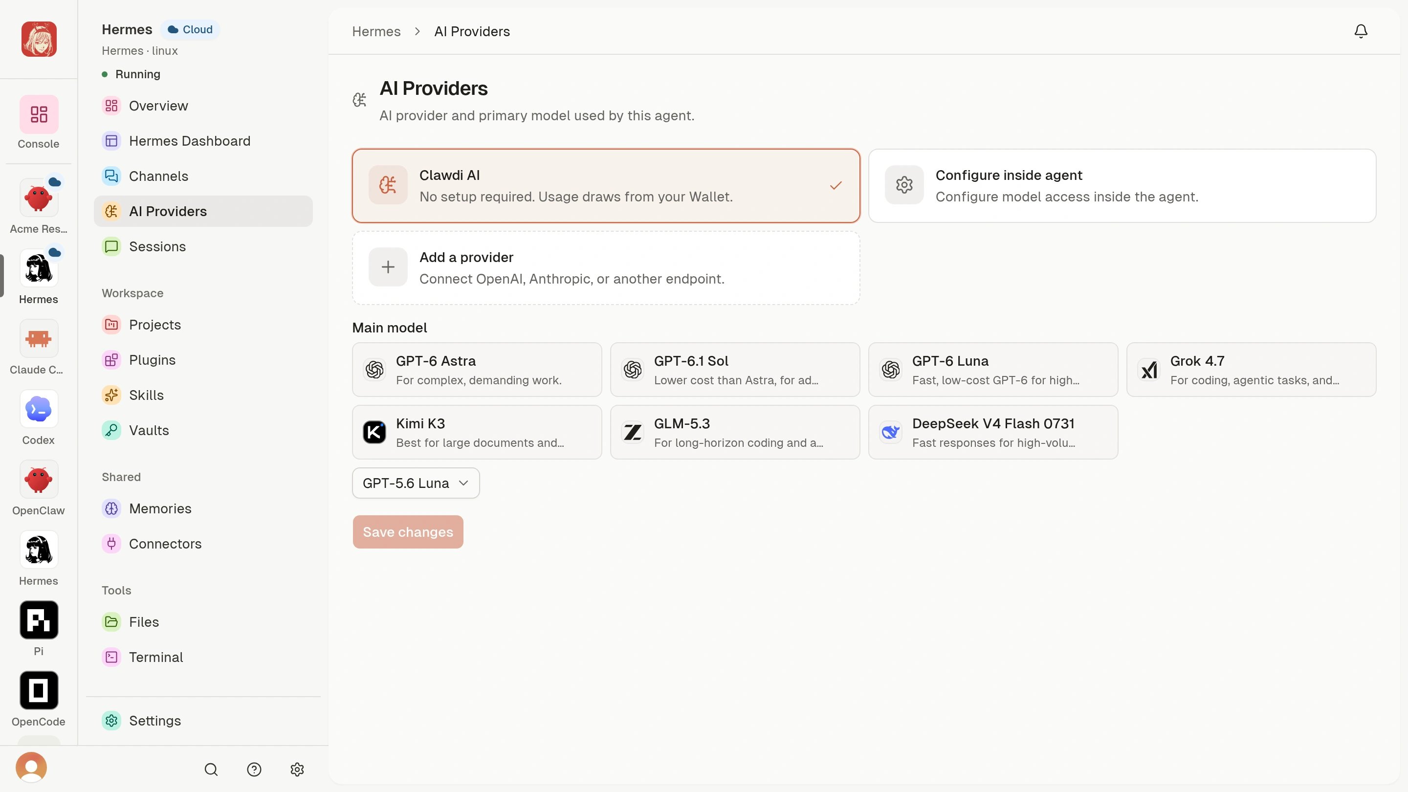Open the OpenClaw agent icon

(39, 479)
